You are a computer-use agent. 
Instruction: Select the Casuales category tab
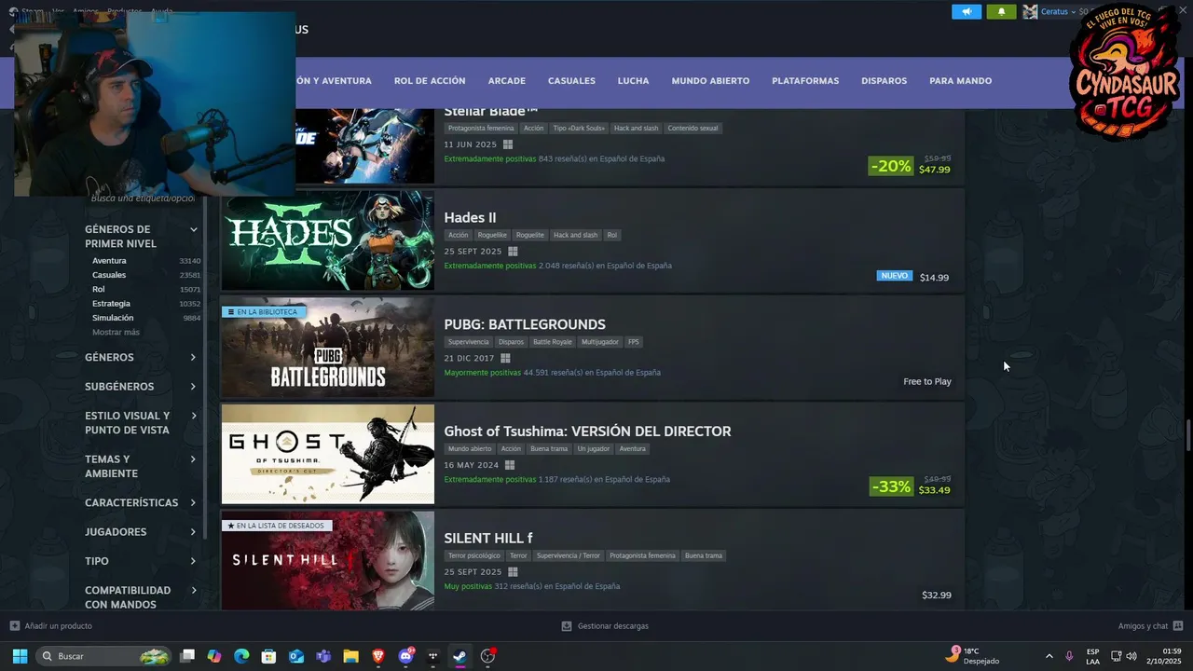coord(571,81)
